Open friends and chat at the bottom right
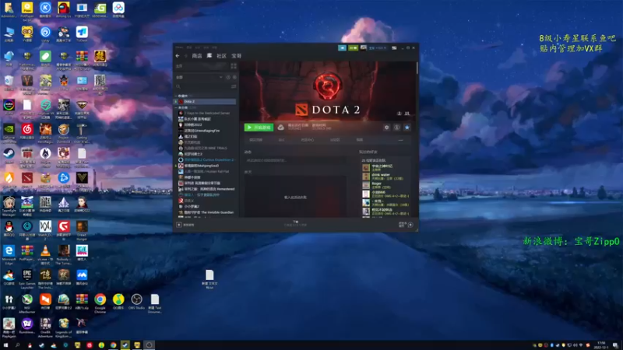Viewport: 623px width, 350px height. pyautogui.click(x=406, y=225)
